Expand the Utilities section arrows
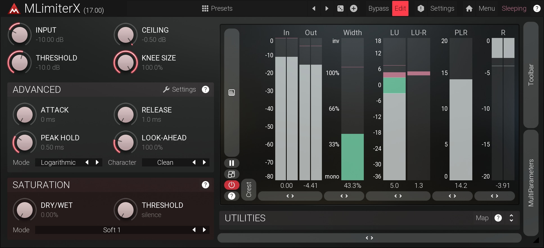 tap(511, 218)
